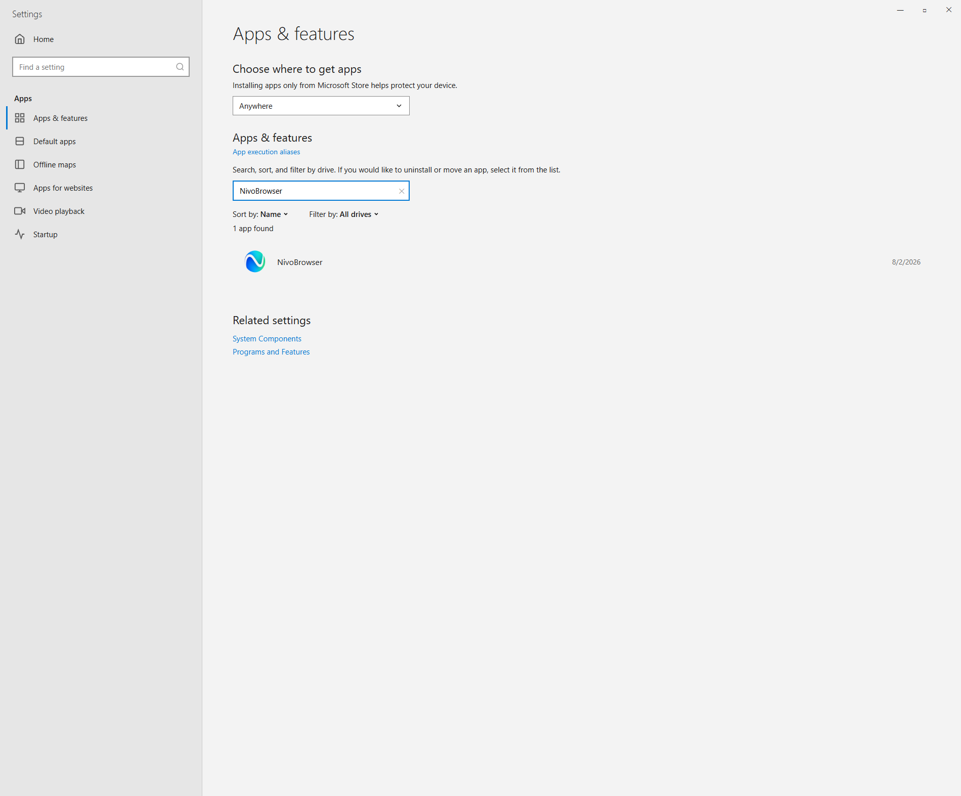Click the Home icon in sidebar
Viewport: 961px width, 796px height.
coord(20,39)
